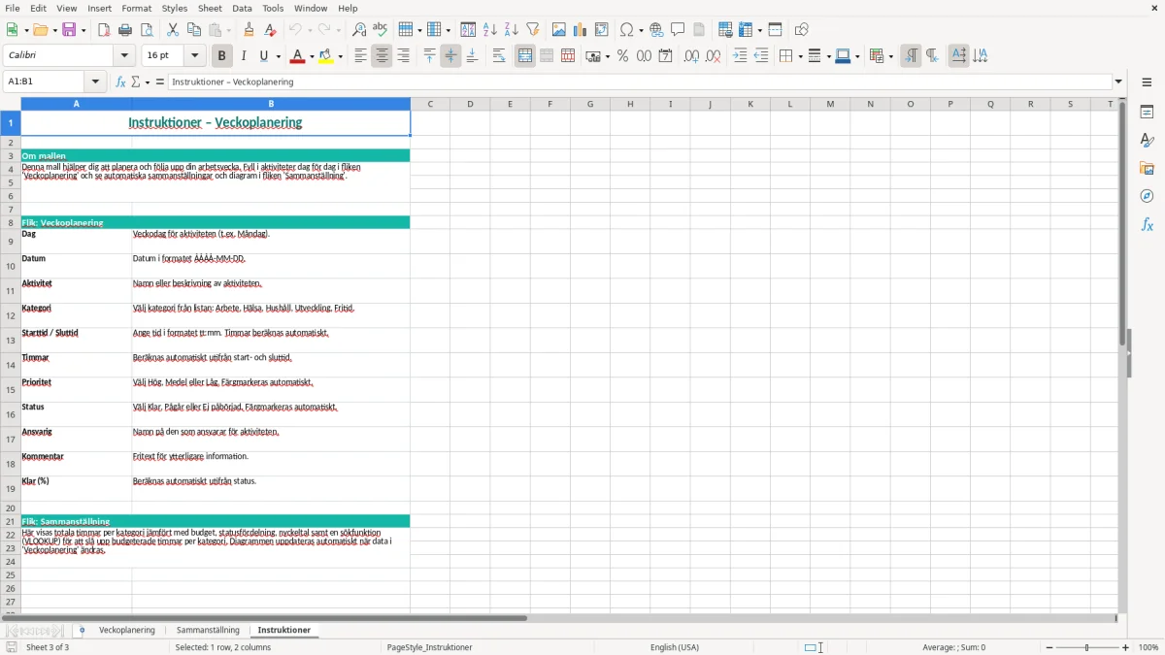The image size is (1165, 655).
Task: Insert an image using the picture icon
Action: tap(559, 30)
